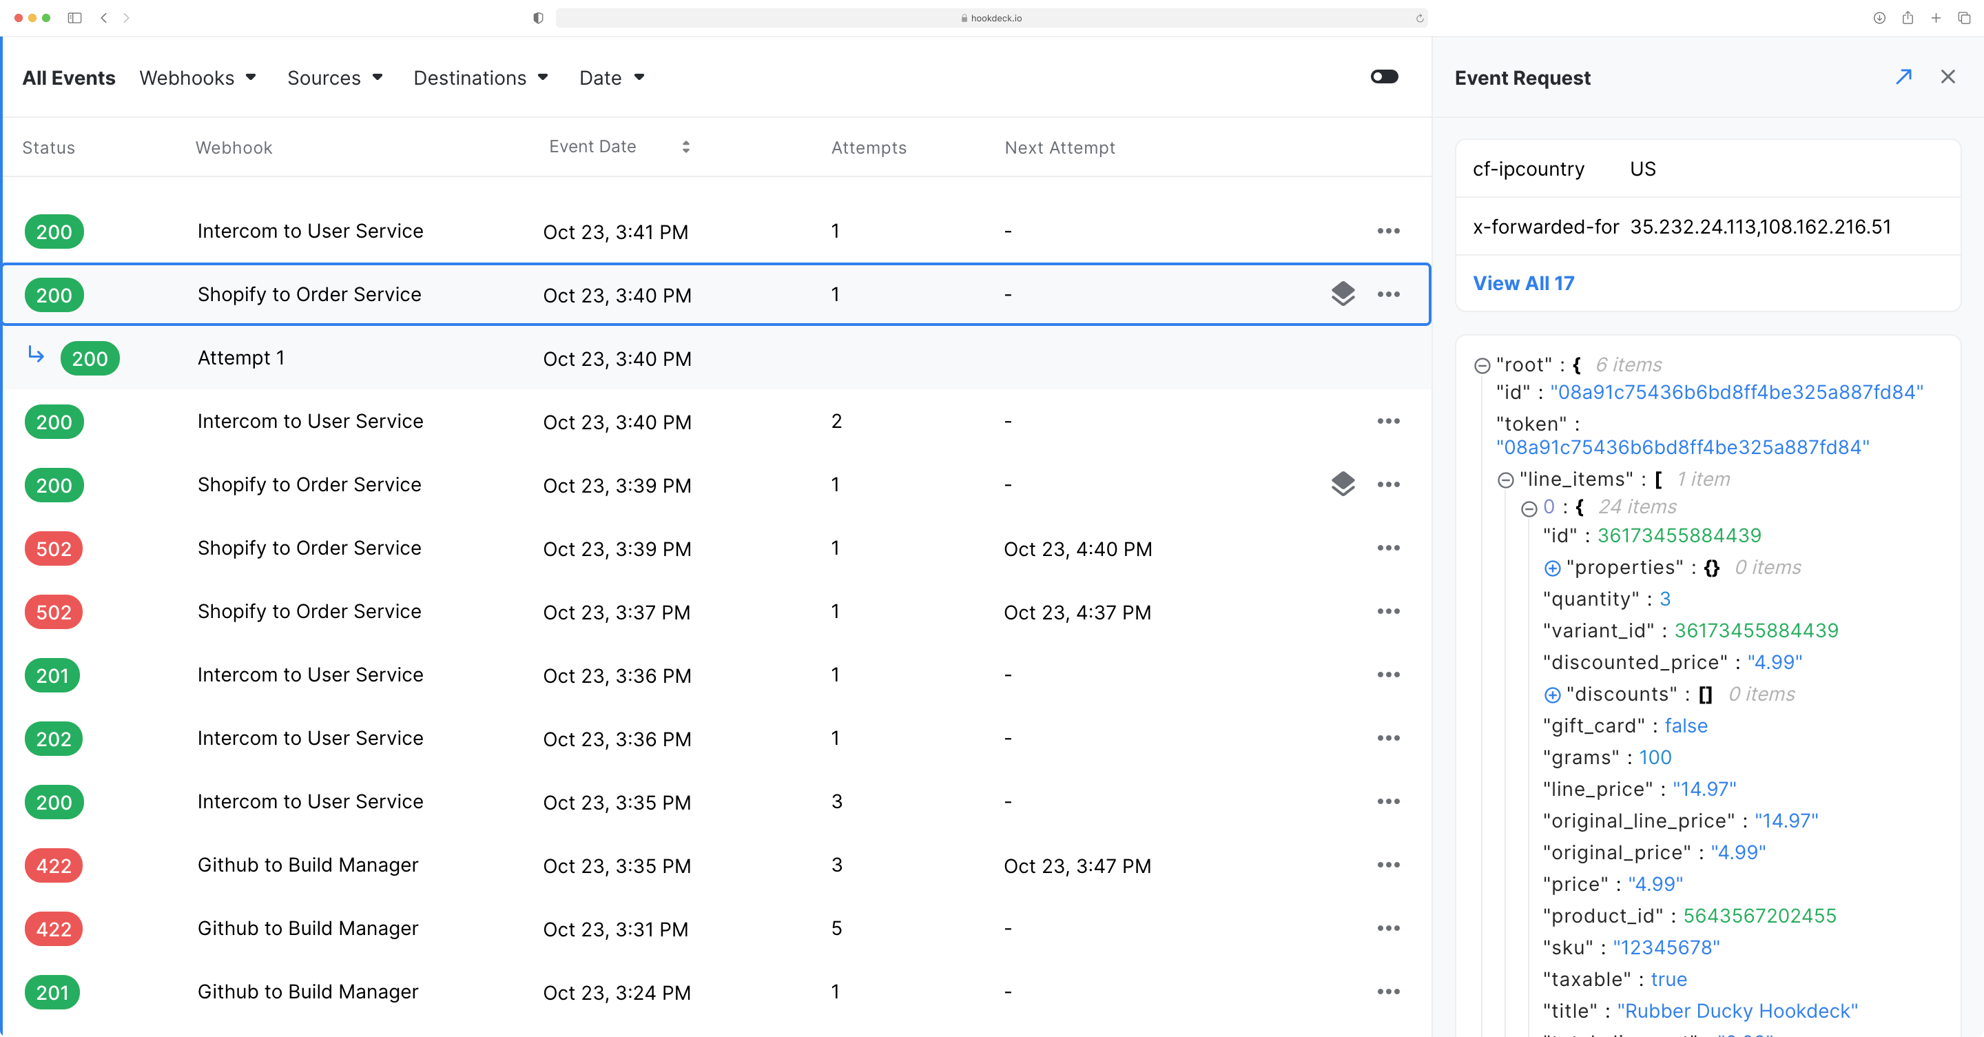Open the Webhooks filter dropdown
The height and width of the screenshot is (1037, 1984).
(197, 78)
